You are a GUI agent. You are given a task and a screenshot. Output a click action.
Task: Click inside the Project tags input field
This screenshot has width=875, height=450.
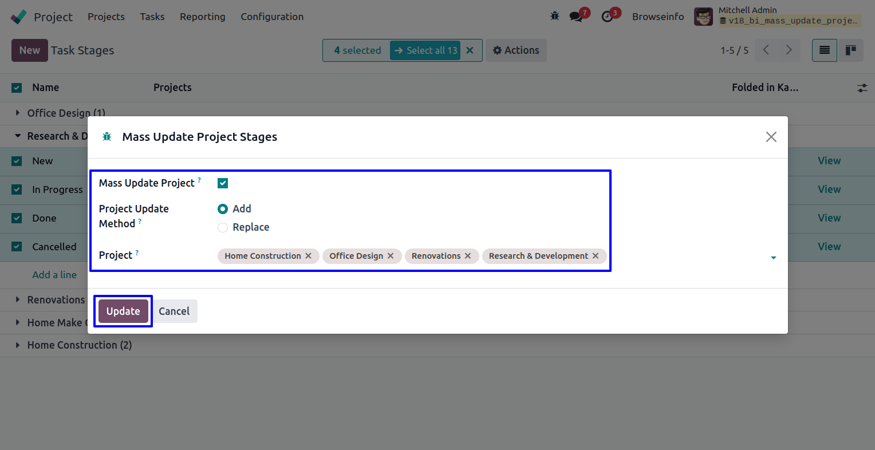point(687,256)
